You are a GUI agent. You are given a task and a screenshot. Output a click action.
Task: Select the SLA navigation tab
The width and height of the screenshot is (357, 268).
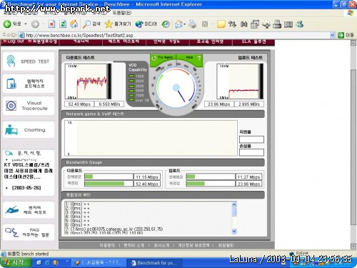[253, 41]
